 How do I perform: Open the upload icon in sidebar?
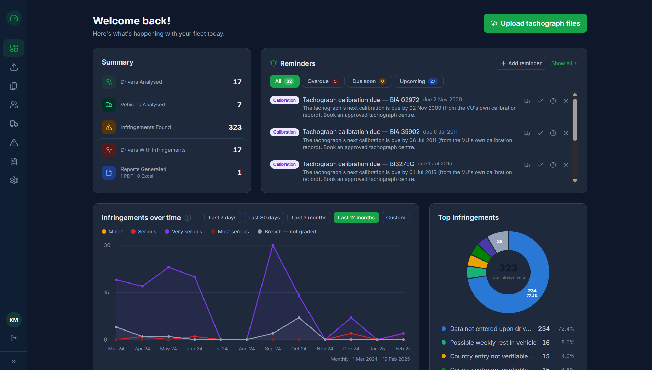(x=14, y=67)
